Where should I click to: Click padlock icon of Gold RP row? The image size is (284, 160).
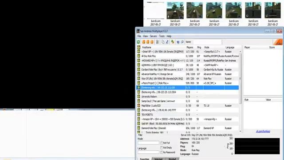tap(138, 124)
